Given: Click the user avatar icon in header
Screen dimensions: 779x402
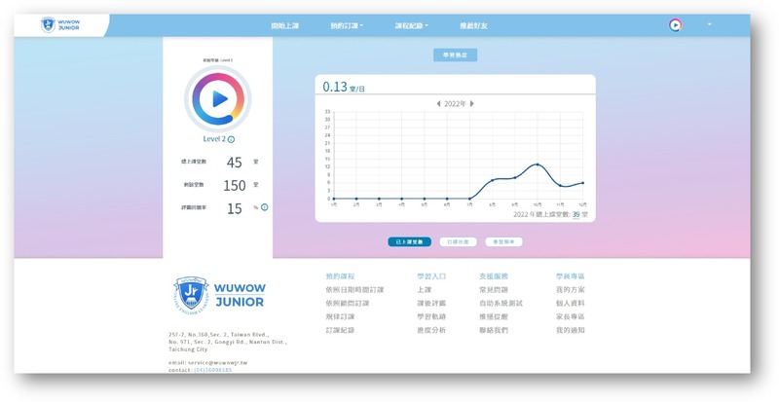Looking at the screenshot, I should pos(676,25).
